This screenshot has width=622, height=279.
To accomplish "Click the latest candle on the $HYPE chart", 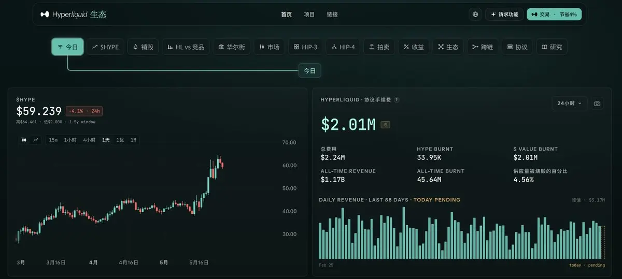I will coord(222,165).
